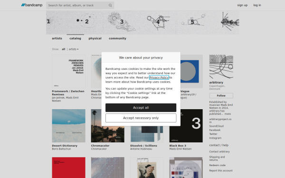Open the SoundCloud link
This screenshot has width=285, height=178.
pyautogui.click(x=216, y=126)
